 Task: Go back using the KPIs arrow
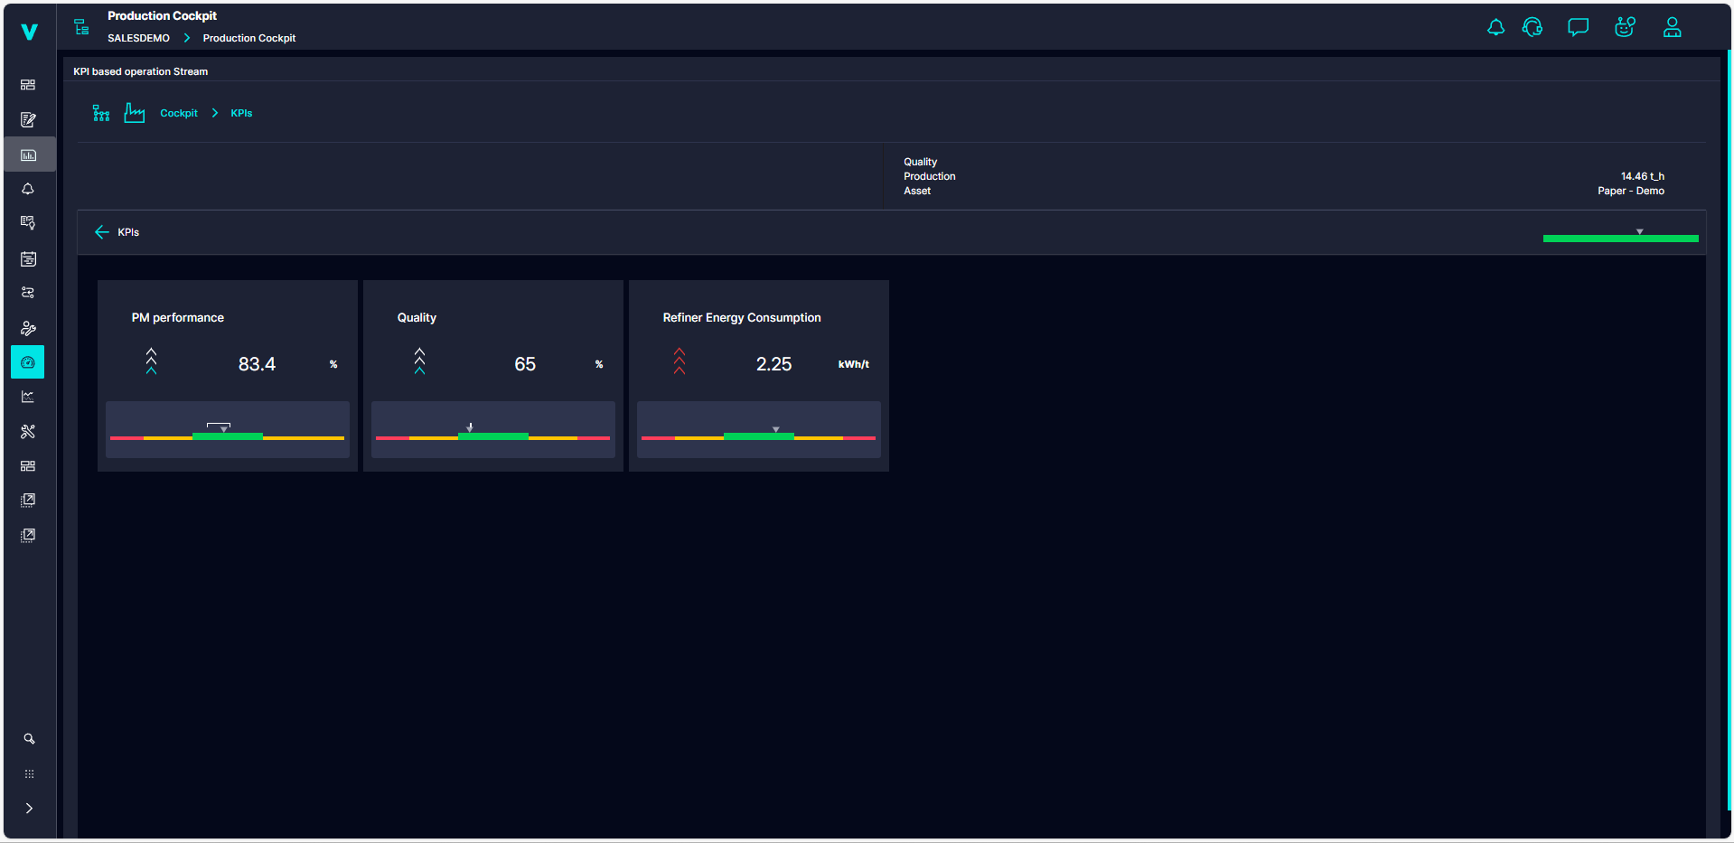tap(102, 232)
